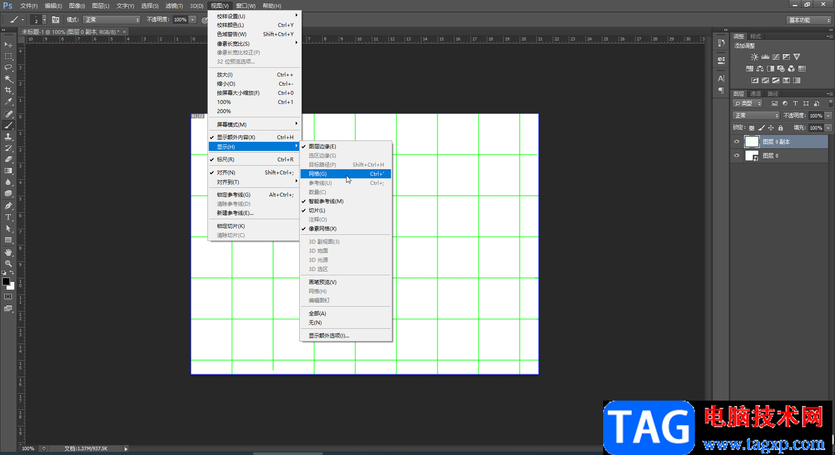This screenshot has height=455, width=835.
Task: Select the Crop tool
Action: 8,90
